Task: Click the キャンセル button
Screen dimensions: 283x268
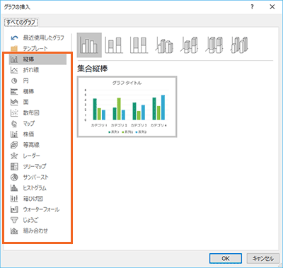Action: 263,258
